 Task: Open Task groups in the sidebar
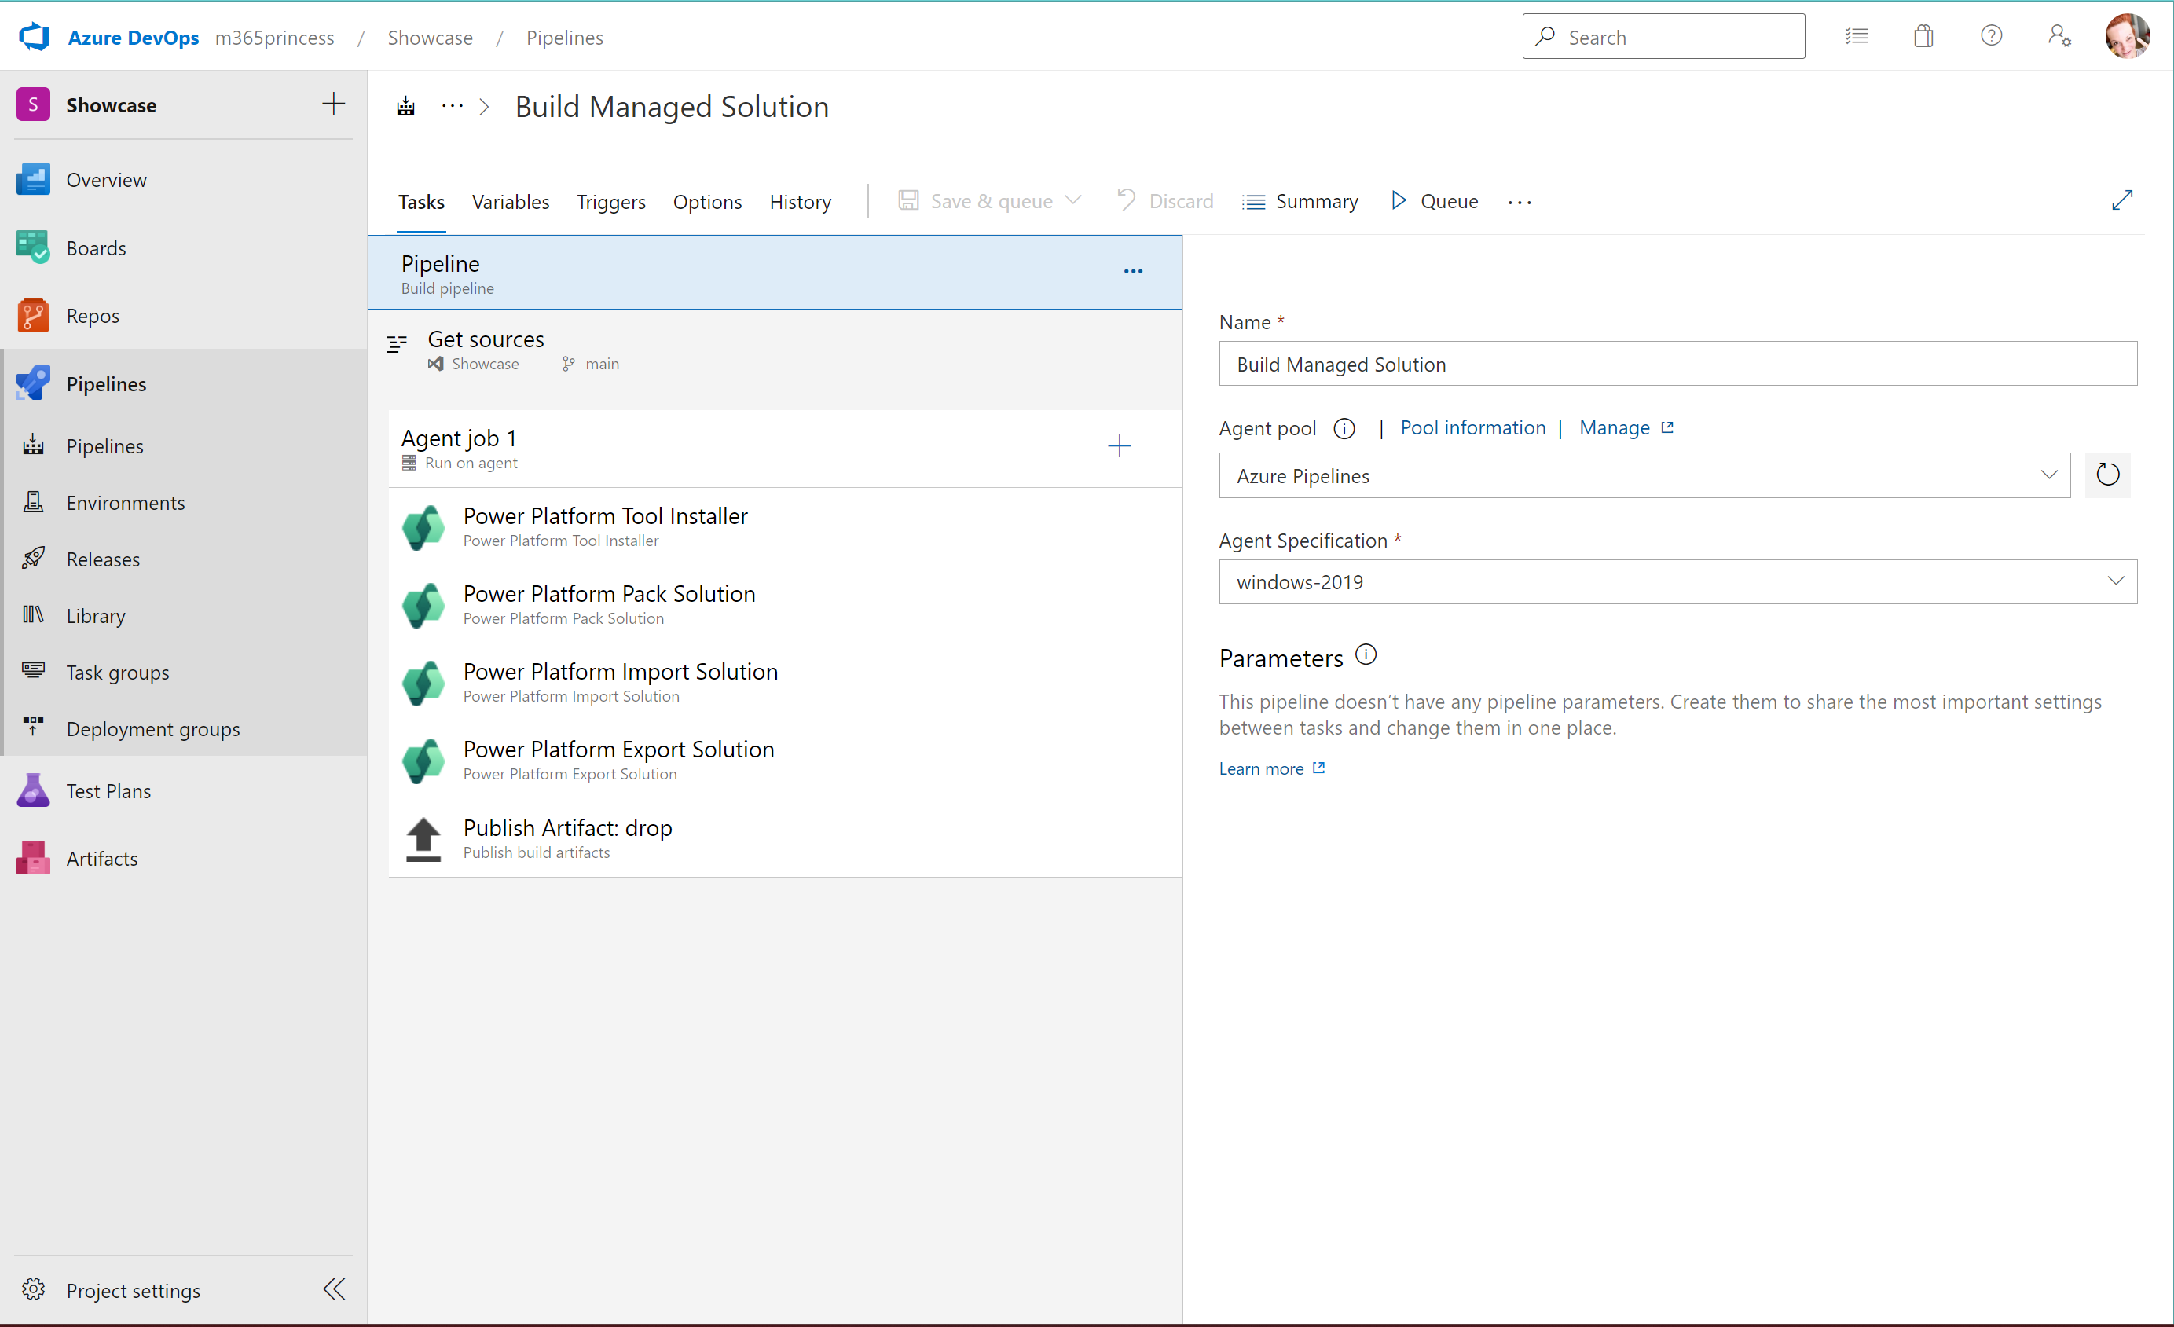[184, 673]
